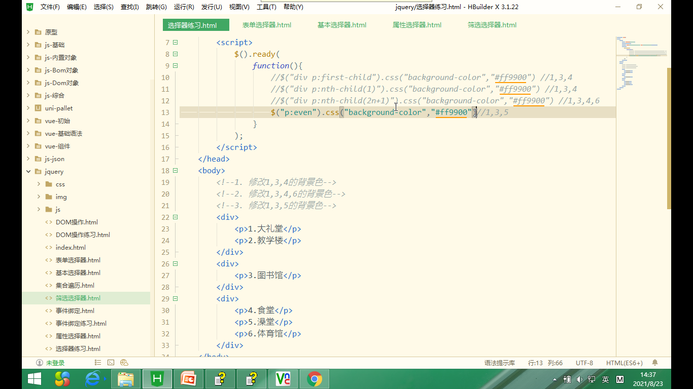Click HTML(ES6+) language mode

[x=625, y=363]
